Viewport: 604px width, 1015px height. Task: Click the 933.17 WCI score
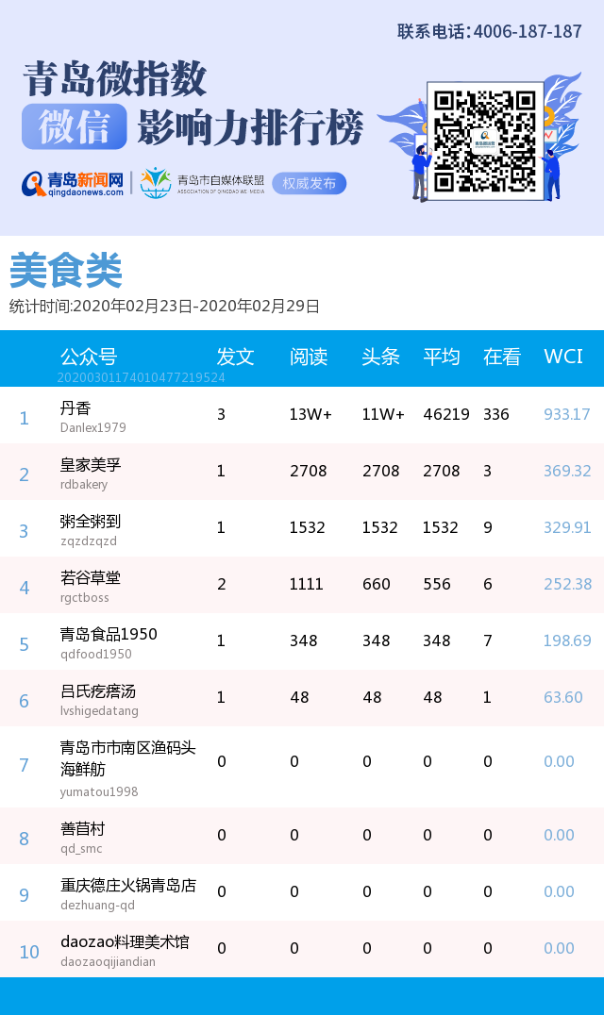(x=566, y=414)
